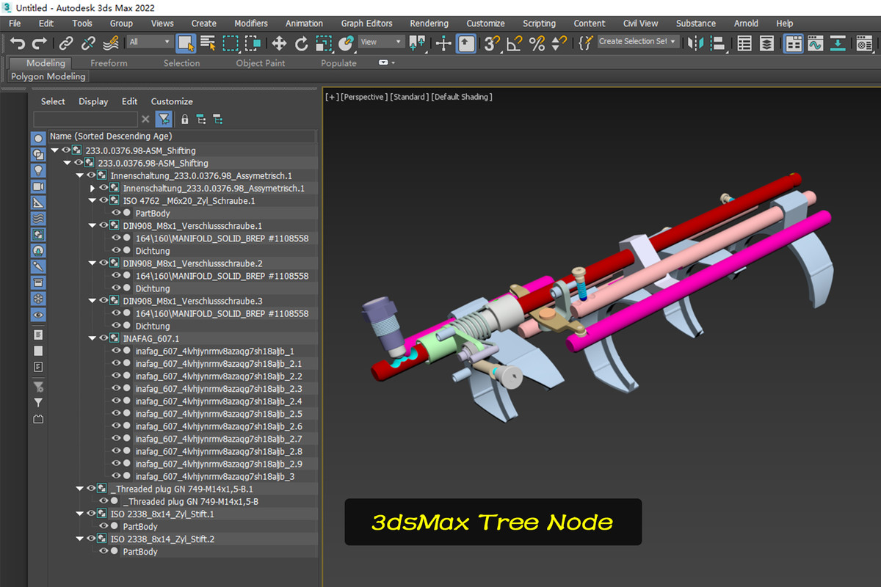Switch to the Freeform ribbon tab

click(x=109, y=63)
